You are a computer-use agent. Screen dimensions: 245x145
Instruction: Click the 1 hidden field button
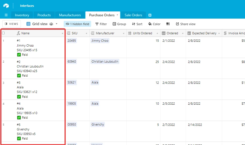pos(77,24)
